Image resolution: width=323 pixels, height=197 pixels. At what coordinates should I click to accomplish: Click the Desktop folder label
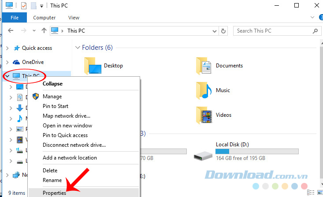click(x=113, y=66)
